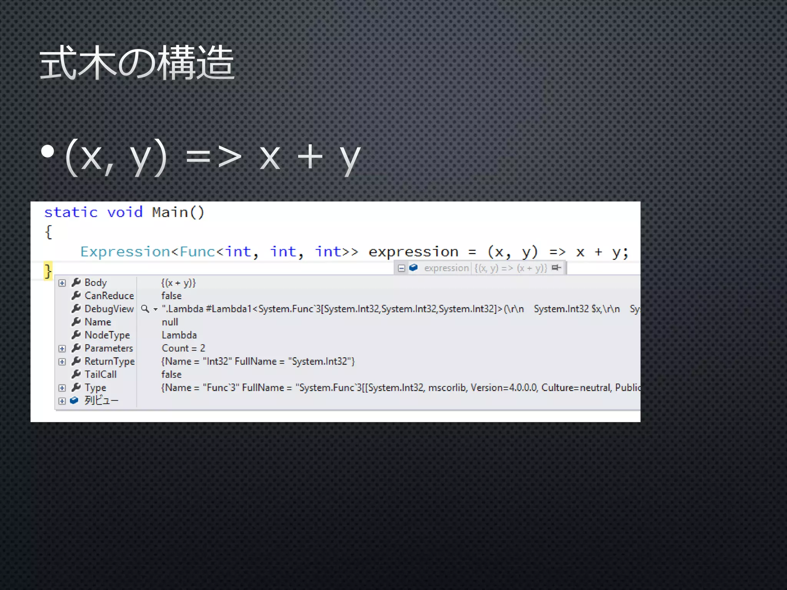Expand the 列ビュー raw view node
Image resolution: width=787 pixels, height=590 pixels.
coord(62,401)
